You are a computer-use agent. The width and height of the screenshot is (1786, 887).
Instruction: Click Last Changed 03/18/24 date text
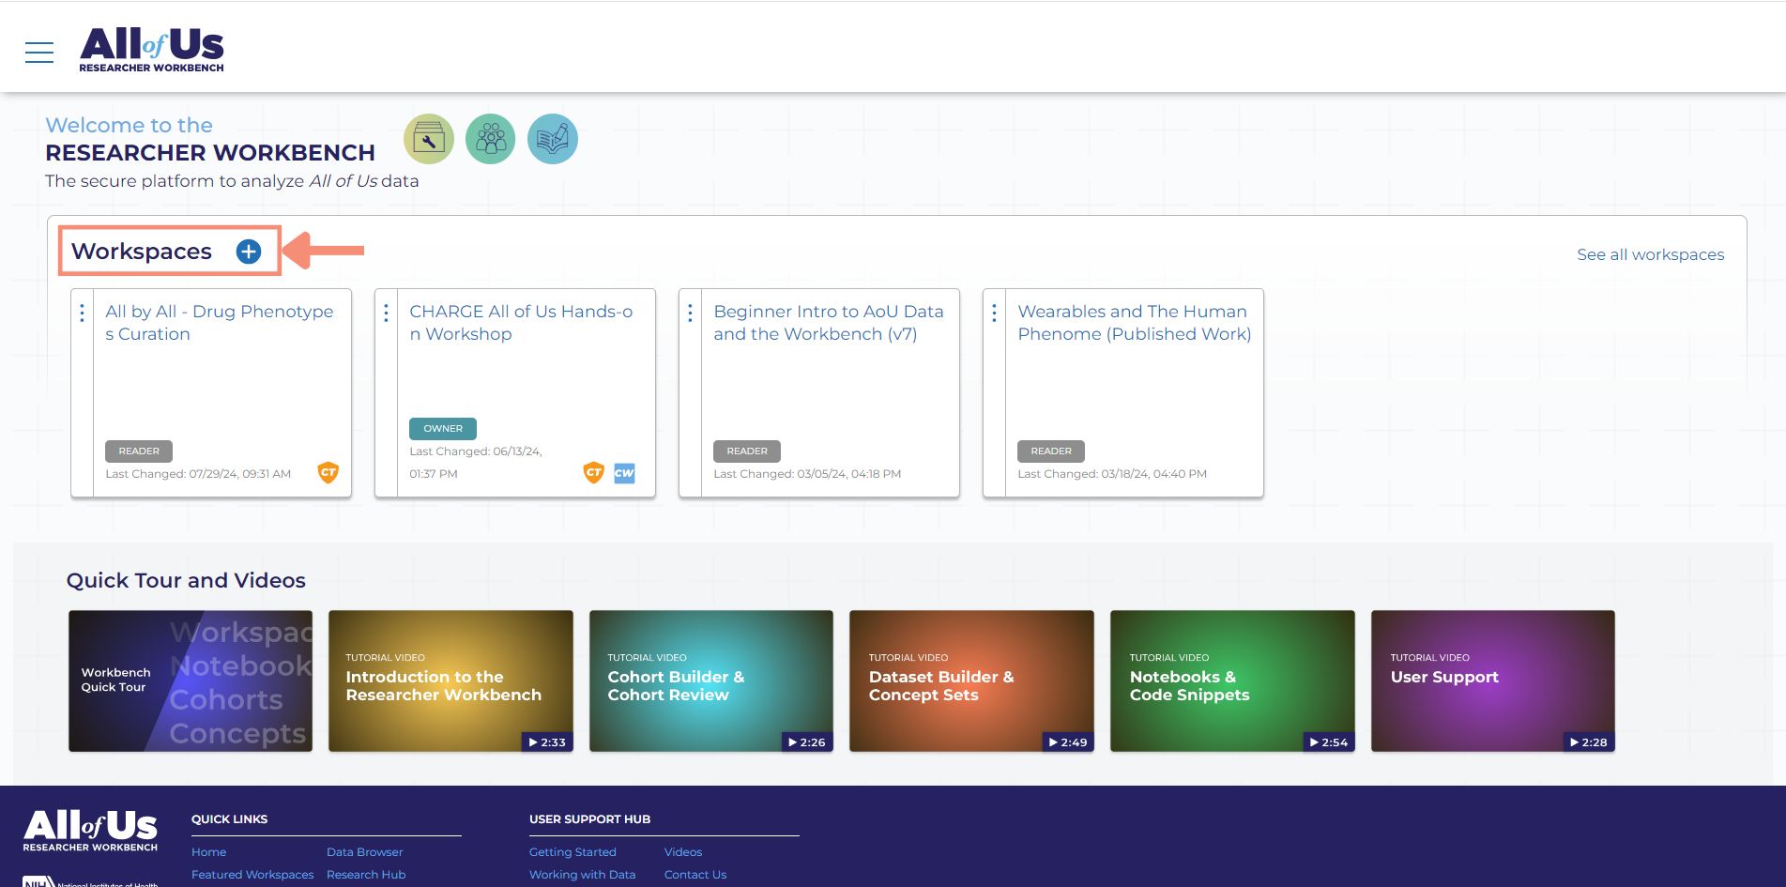(1112, 474)
